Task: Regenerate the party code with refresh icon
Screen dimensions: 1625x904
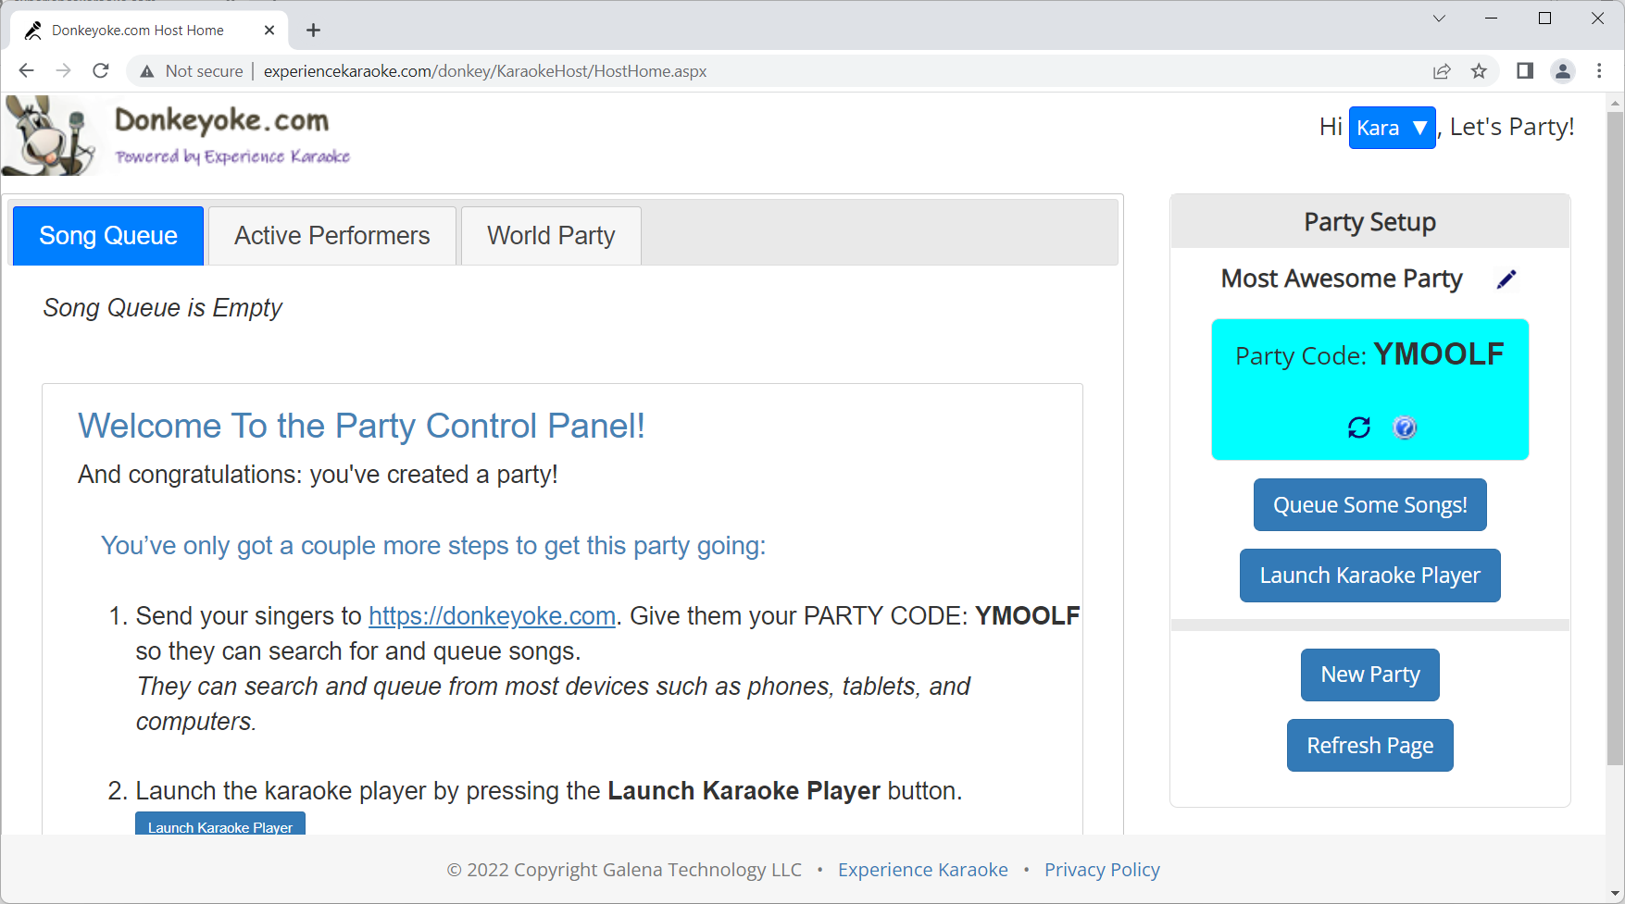Action: click(x=1358, y=427)
